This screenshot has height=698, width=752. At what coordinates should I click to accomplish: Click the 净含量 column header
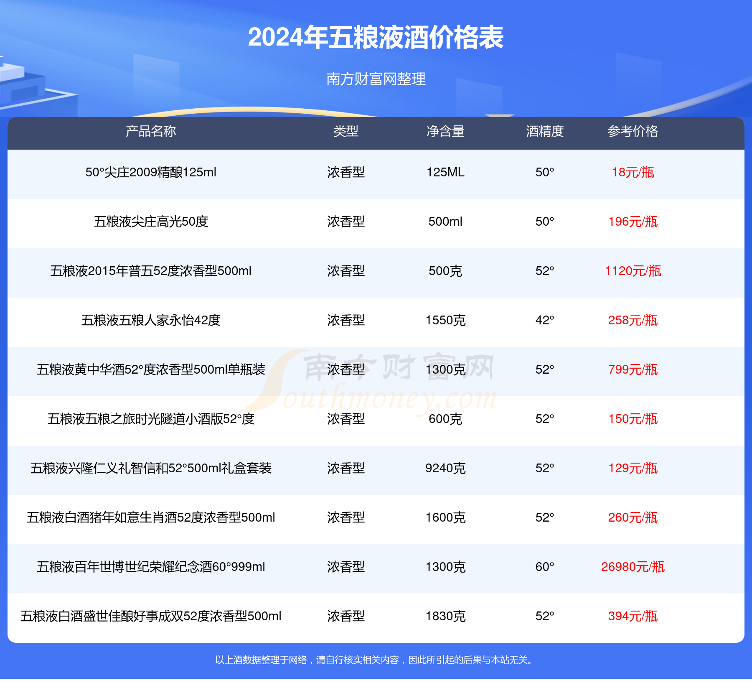(445, 131)
